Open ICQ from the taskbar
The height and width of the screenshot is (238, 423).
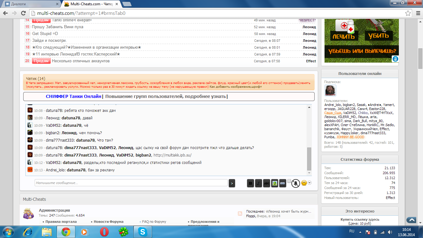123,231
